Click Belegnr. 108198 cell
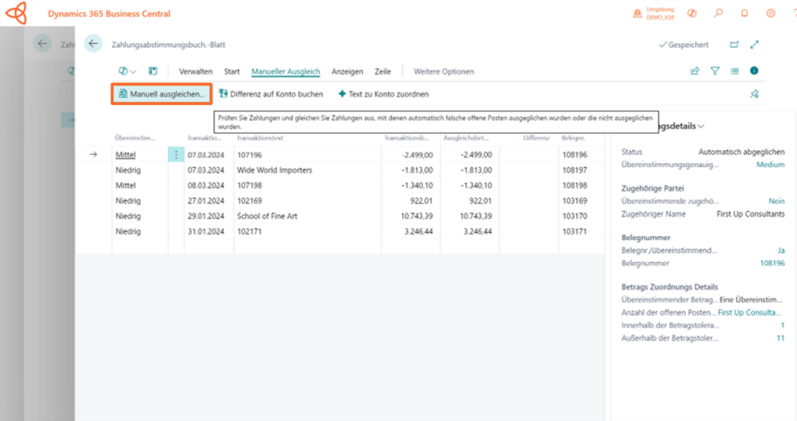This screenshot has height=421, width=797. (x=574, y=185)
